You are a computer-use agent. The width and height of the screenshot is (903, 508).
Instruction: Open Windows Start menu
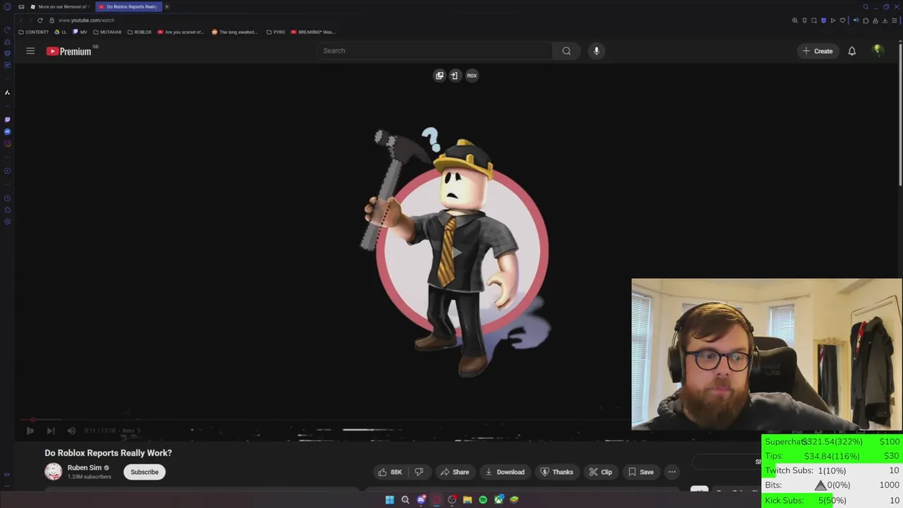point(389,500)
